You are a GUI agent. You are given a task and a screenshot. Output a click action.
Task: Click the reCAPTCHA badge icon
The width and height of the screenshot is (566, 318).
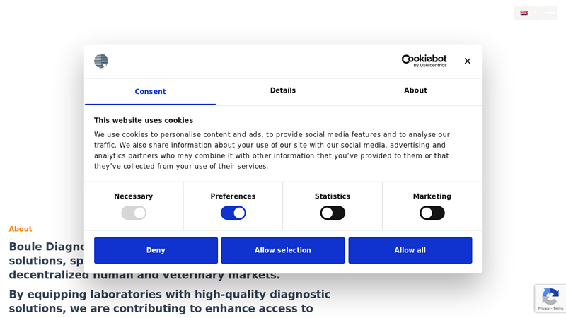550,295
